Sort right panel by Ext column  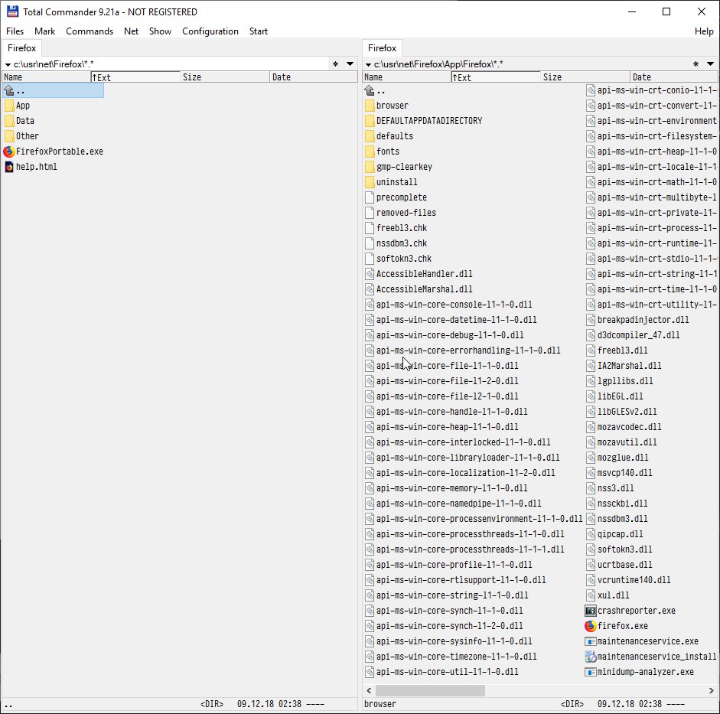coord(496,77)
